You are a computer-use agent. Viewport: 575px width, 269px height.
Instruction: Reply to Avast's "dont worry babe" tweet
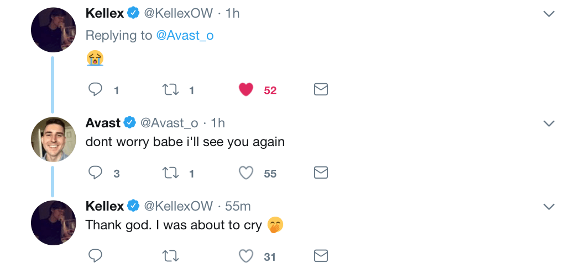point(96,173)
